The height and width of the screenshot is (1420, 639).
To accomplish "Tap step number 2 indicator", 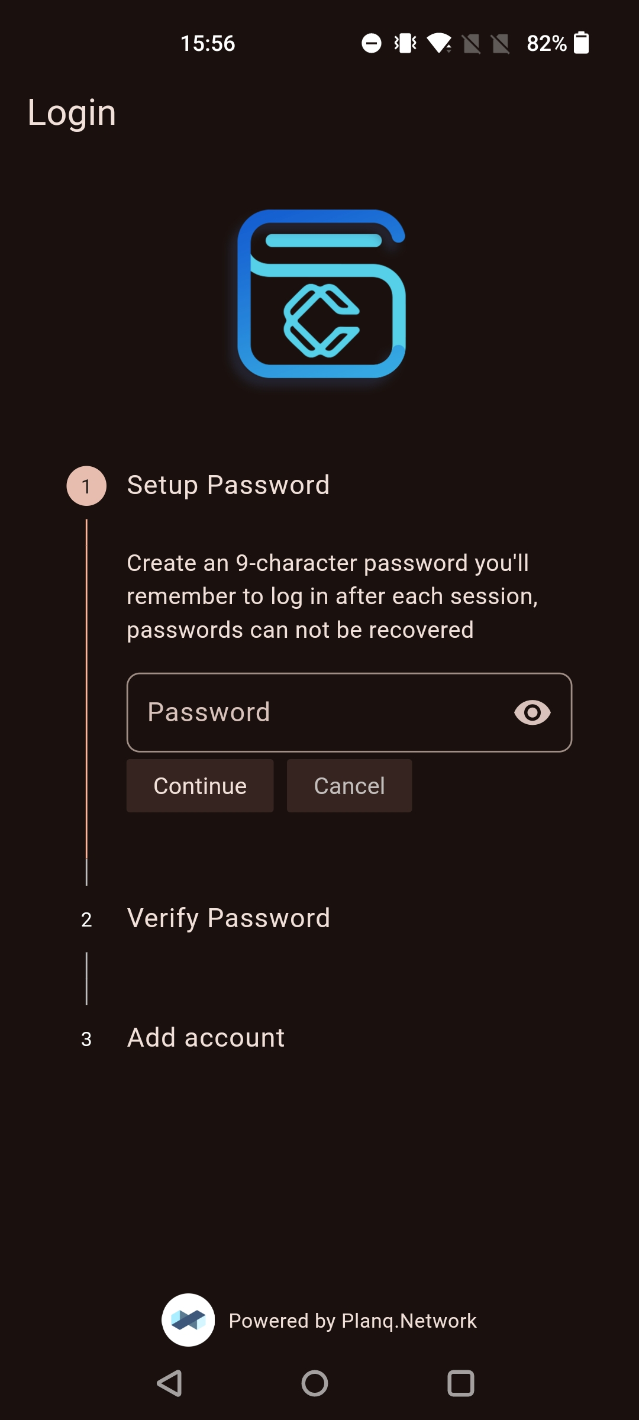I will pyautogui.click(x=86, y=919).
